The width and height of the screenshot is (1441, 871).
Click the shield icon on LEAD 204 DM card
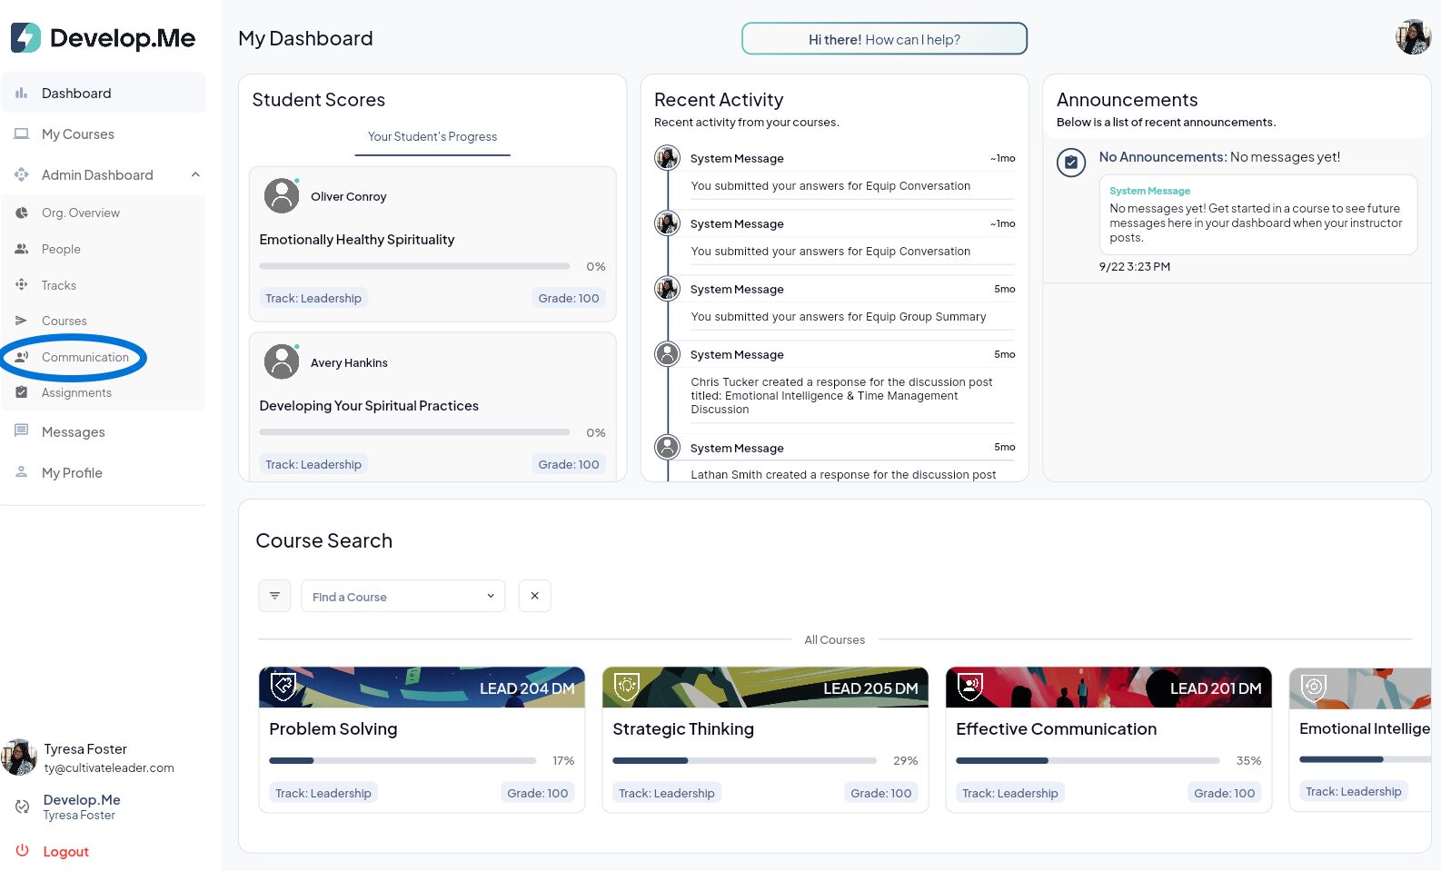pos(283,686)
